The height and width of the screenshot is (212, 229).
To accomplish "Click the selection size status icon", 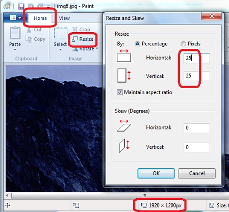I will click(x=76, y=205).
